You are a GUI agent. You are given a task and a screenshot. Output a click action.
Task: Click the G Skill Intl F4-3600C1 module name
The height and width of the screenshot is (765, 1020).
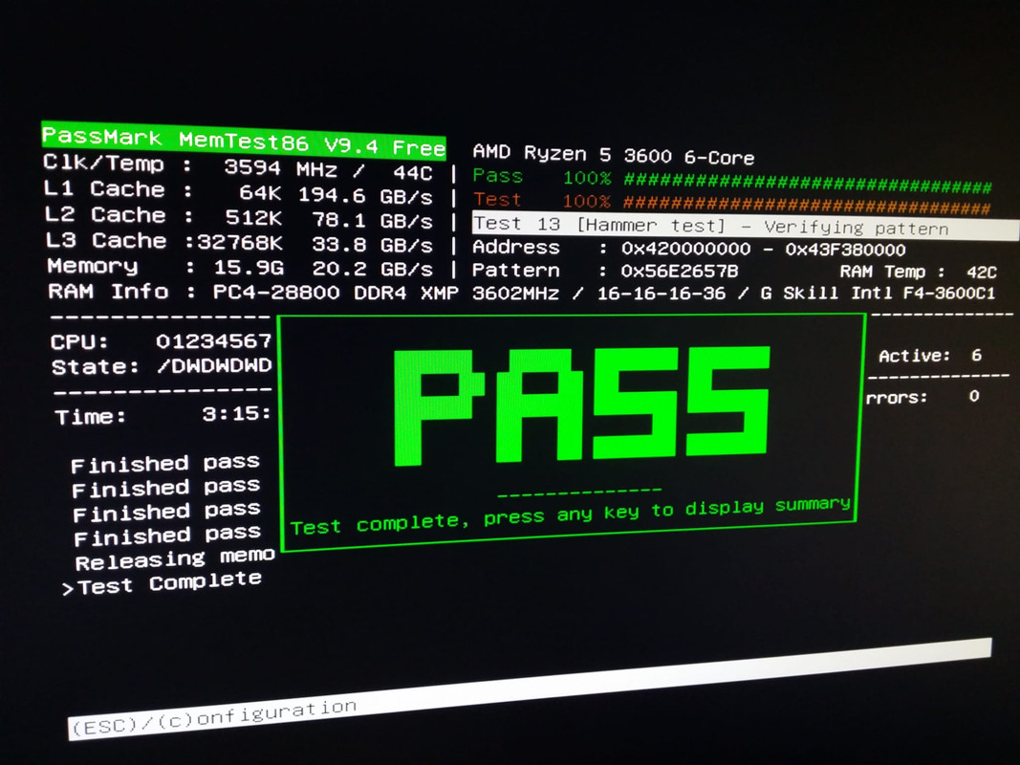click(879, 294)
